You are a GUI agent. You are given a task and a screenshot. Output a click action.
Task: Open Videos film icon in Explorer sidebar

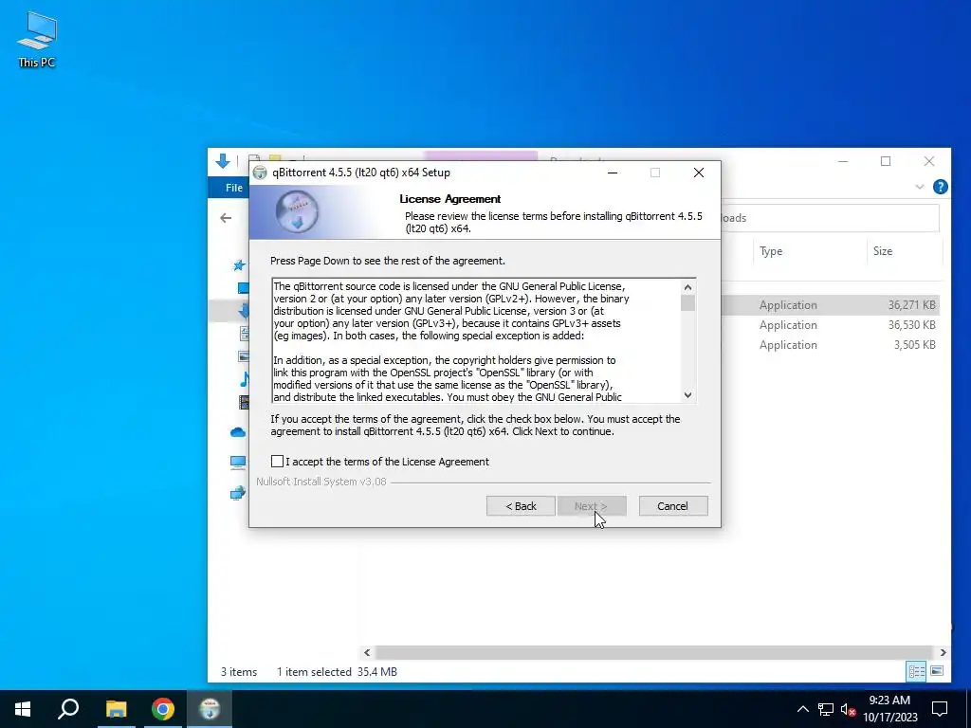click(x=244, y=402)
